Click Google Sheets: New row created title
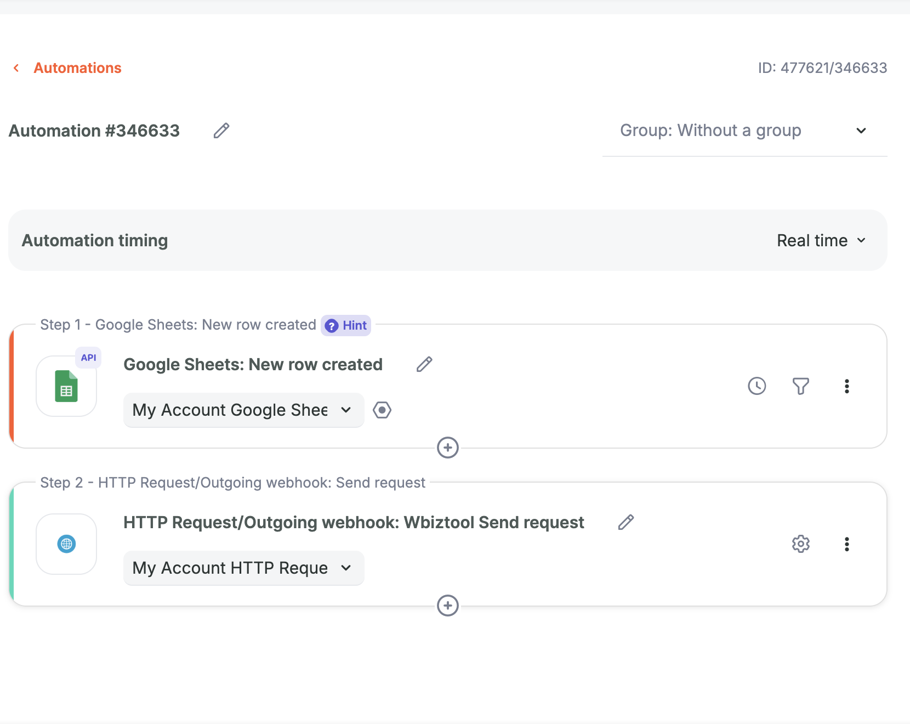 (x=253, y=364)
